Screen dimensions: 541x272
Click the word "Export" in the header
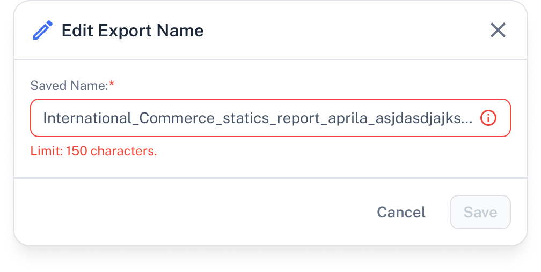point(125,32)
